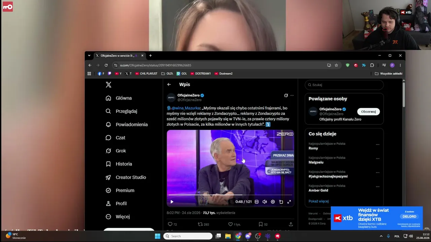Image resolution: width=431 pixels, height=242 pixels.
Task: Open Grok from the sidebar
Action: tap(115, 151)
